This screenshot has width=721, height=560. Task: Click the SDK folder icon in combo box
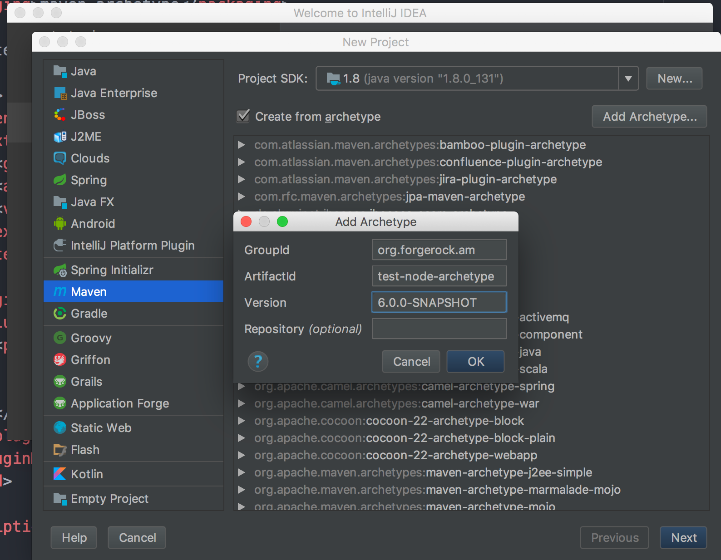[334, 79]
